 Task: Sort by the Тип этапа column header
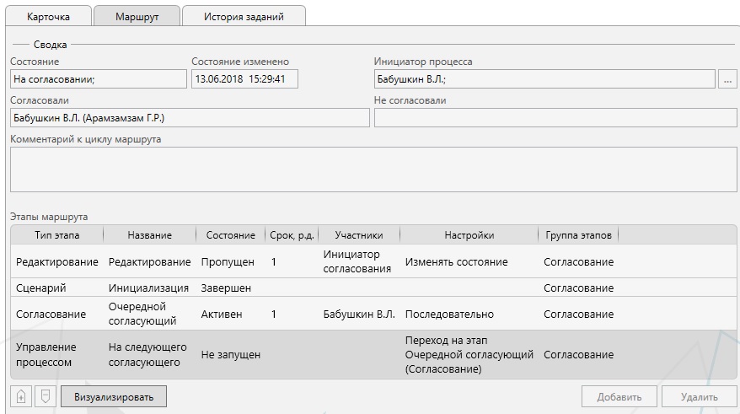(56, 235)
